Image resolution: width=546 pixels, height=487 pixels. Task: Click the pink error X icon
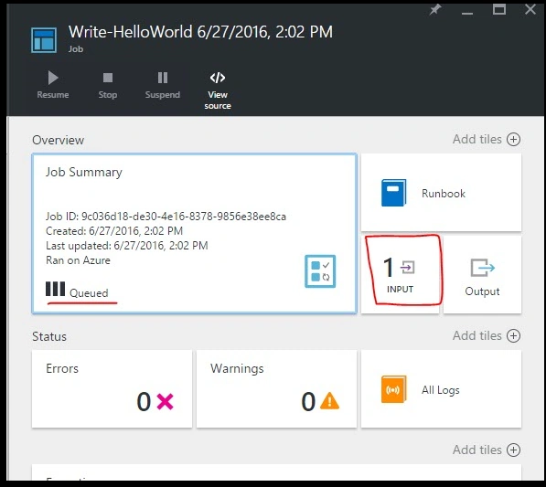[x=165, y=402]
